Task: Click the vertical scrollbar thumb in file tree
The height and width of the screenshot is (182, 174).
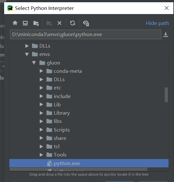Action: pyautogui.click(x=166, y=95)
